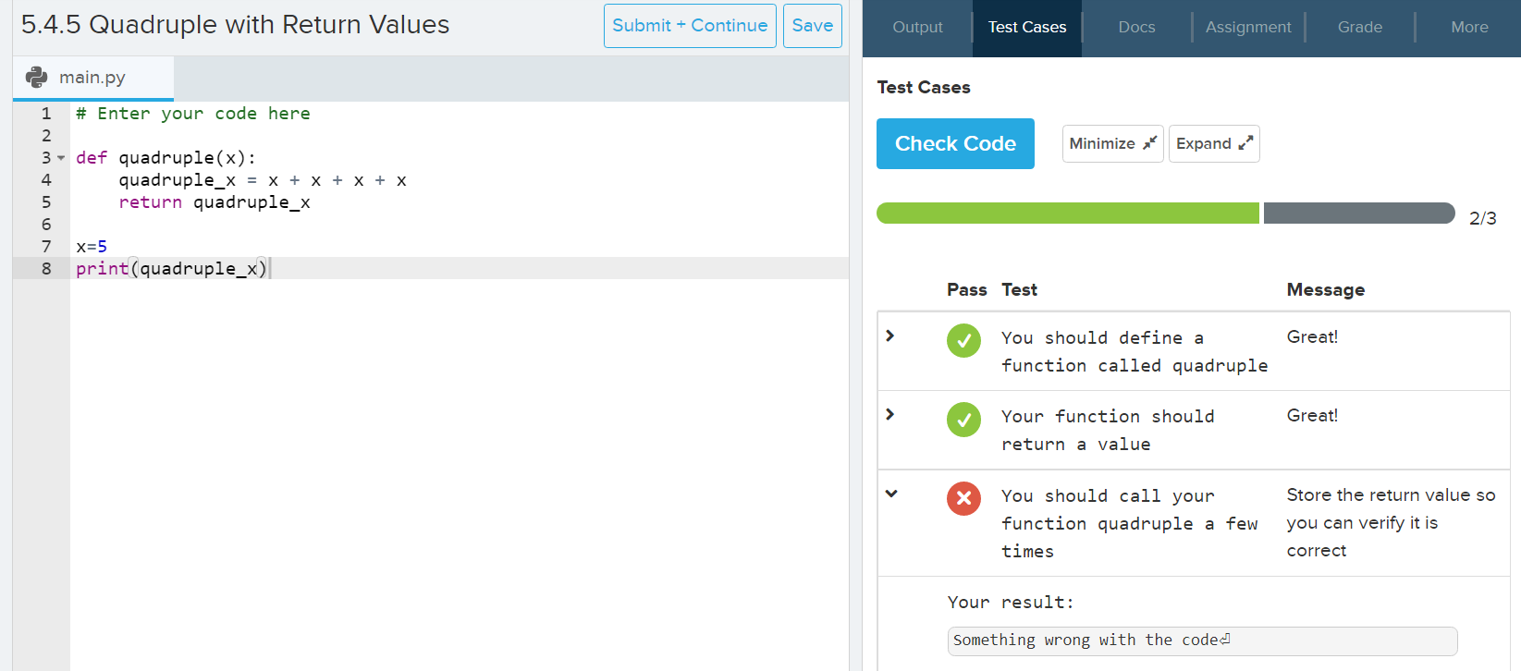
Task: Click Submit + Continue
Action: click(x=690, y=26)
